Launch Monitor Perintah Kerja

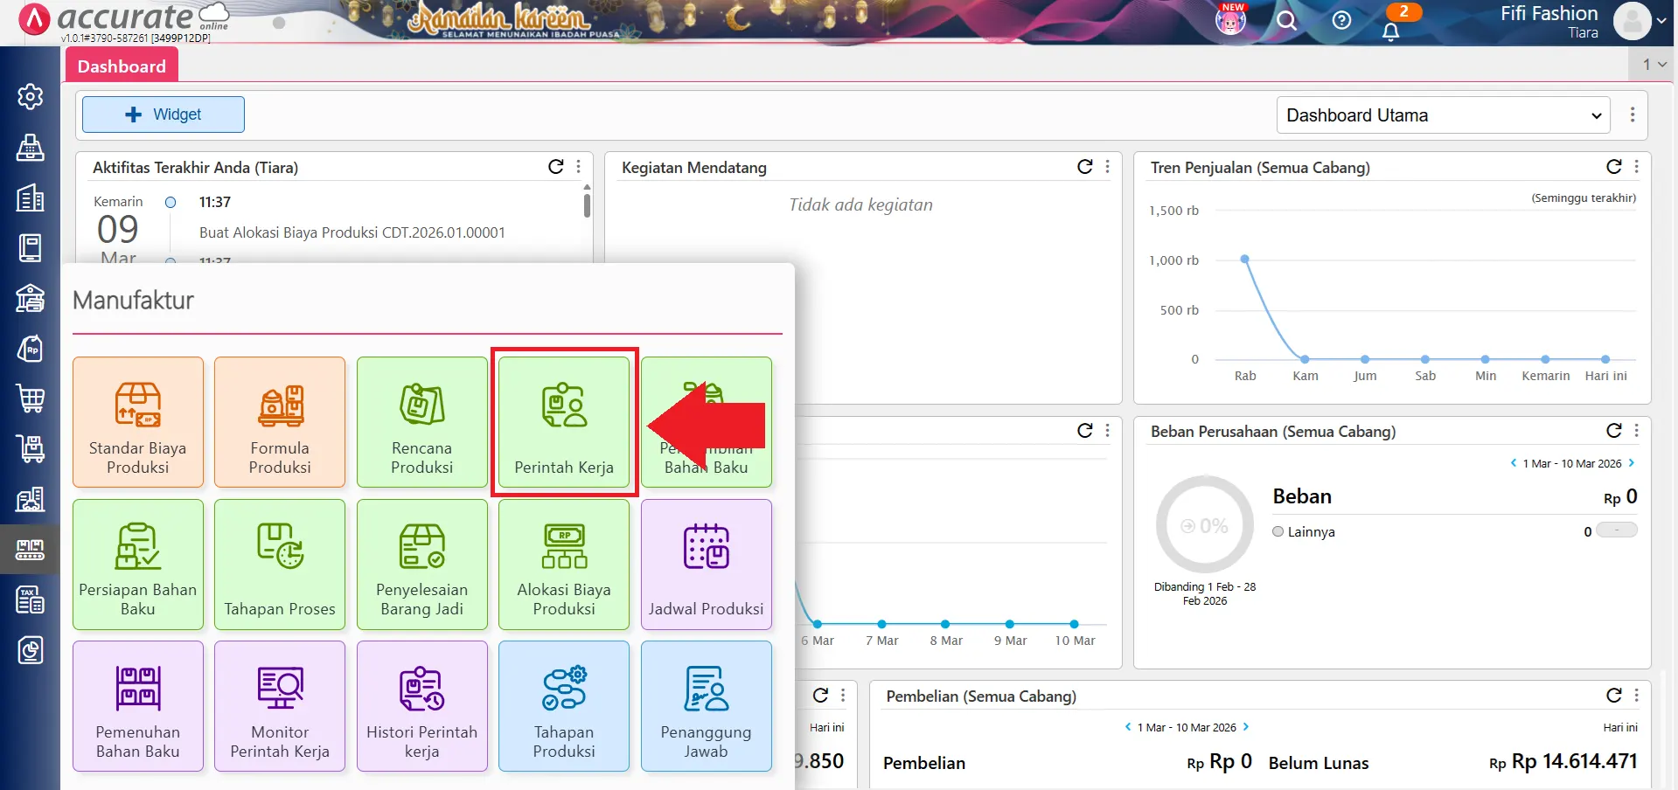[280, 706]
